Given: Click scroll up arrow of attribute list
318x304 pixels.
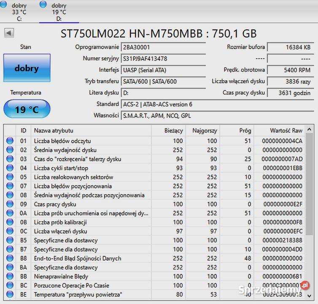Looking at the screenshot, I should (309, 129).
